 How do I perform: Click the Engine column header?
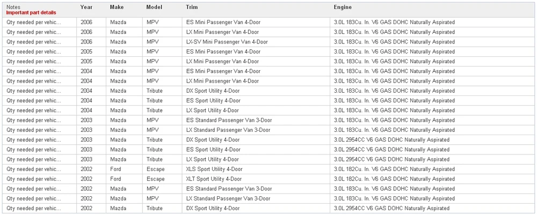(343, 7)
